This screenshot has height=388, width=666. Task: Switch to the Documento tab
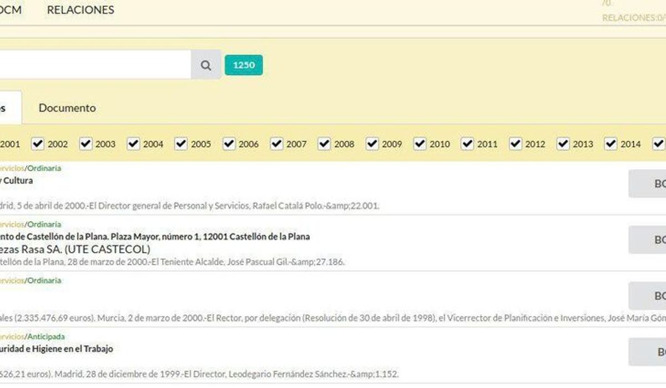point(67,108)
